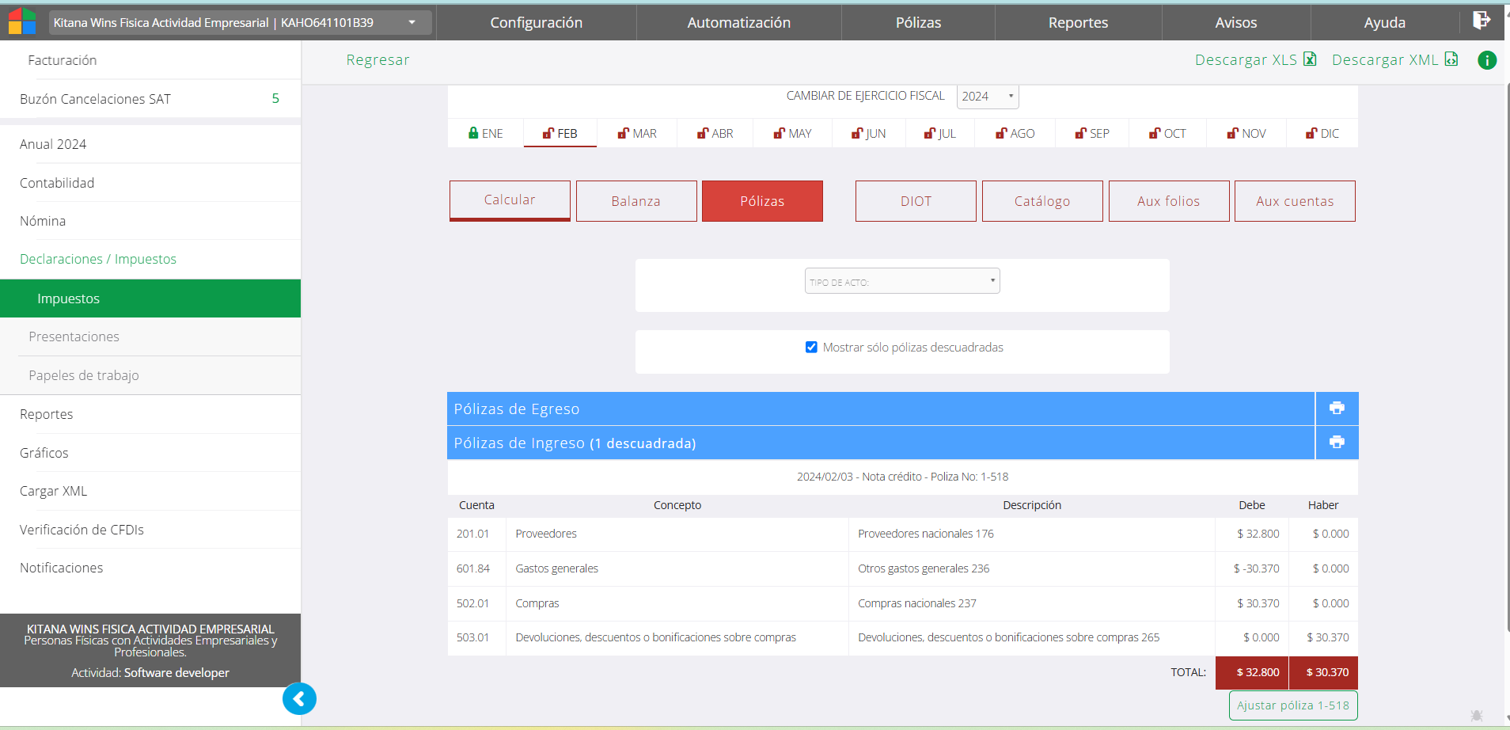Screen dimensions: 1510x730
Task: Open the fiscal year 2024 dropdown
Action: tap(987, 97)
